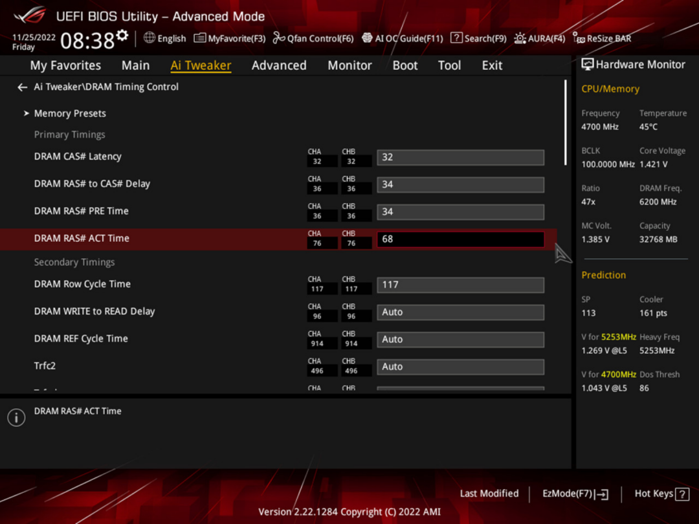699x524 pixels.
Task: Click the 11/25/2022 date text
Action: tap(34, 38)
